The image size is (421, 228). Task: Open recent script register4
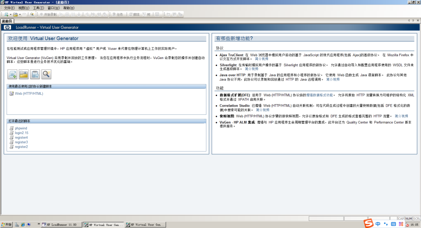(21, 137)
